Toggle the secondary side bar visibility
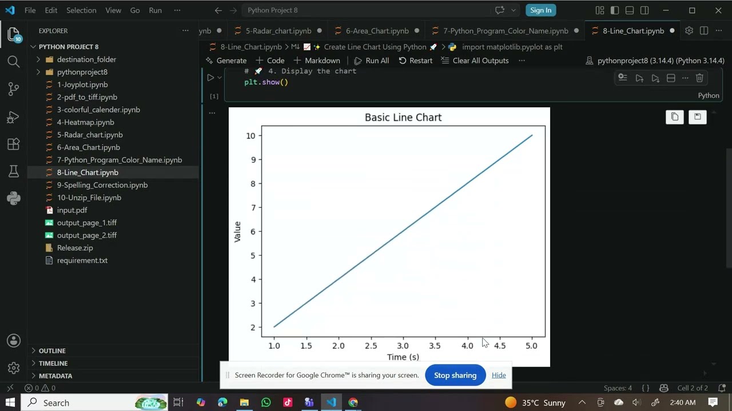 [x=645, y=10]
